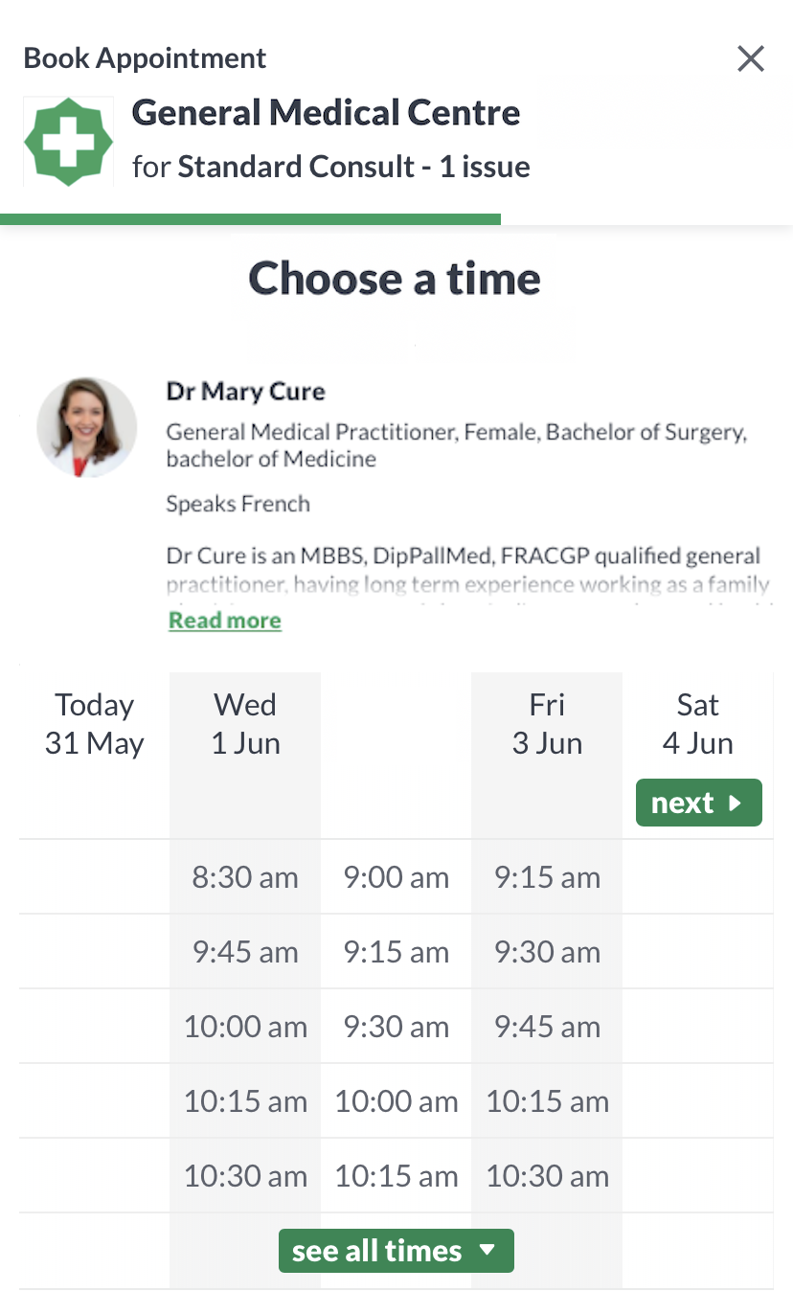Screen dimensions: 793x1291
Task: Select the 9:00 am appointment time
Action: pos(396,877)
